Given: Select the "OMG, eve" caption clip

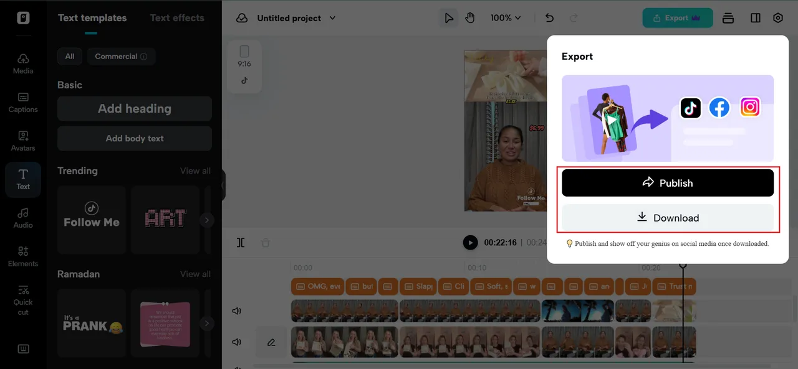Looking at the screenshot, I should pos(317,286).
